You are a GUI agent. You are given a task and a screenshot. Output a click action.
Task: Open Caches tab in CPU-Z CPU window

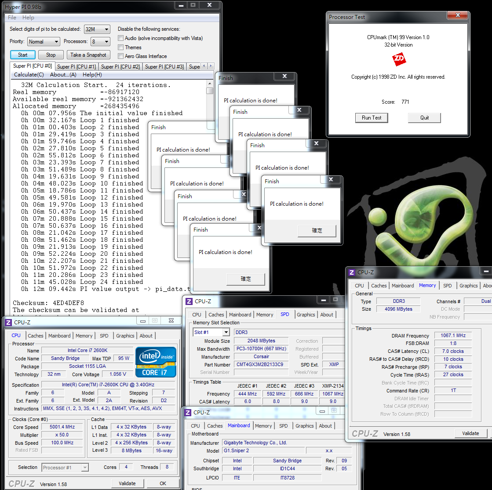36,336
